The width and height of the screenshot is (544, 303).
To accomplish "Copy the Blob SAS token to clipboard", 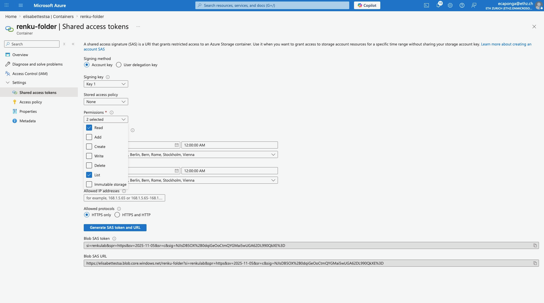I will point(535,245).
